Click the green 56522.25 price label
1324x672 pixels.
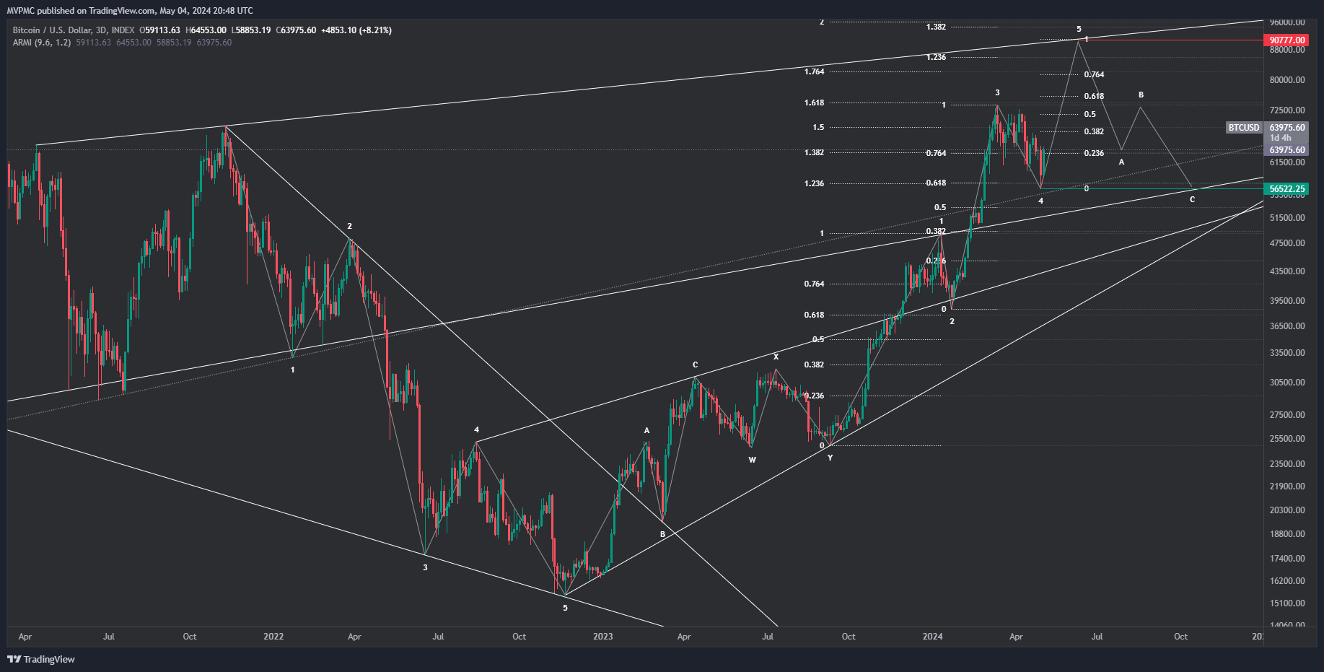pyautogui.click(x=1287, y=189)
